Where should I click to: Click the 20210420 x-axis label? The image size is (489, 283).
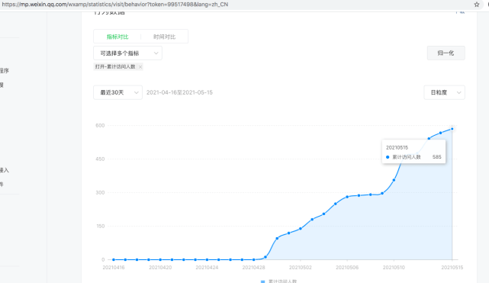tap(160, 268)
